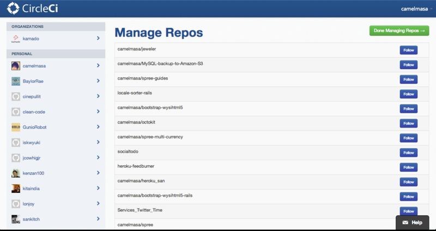Follow the camelmasa/bootstrap-wysihtml5 repo
Image resolution: width=436 pixels, height=231 pixels.
[408, 108]
